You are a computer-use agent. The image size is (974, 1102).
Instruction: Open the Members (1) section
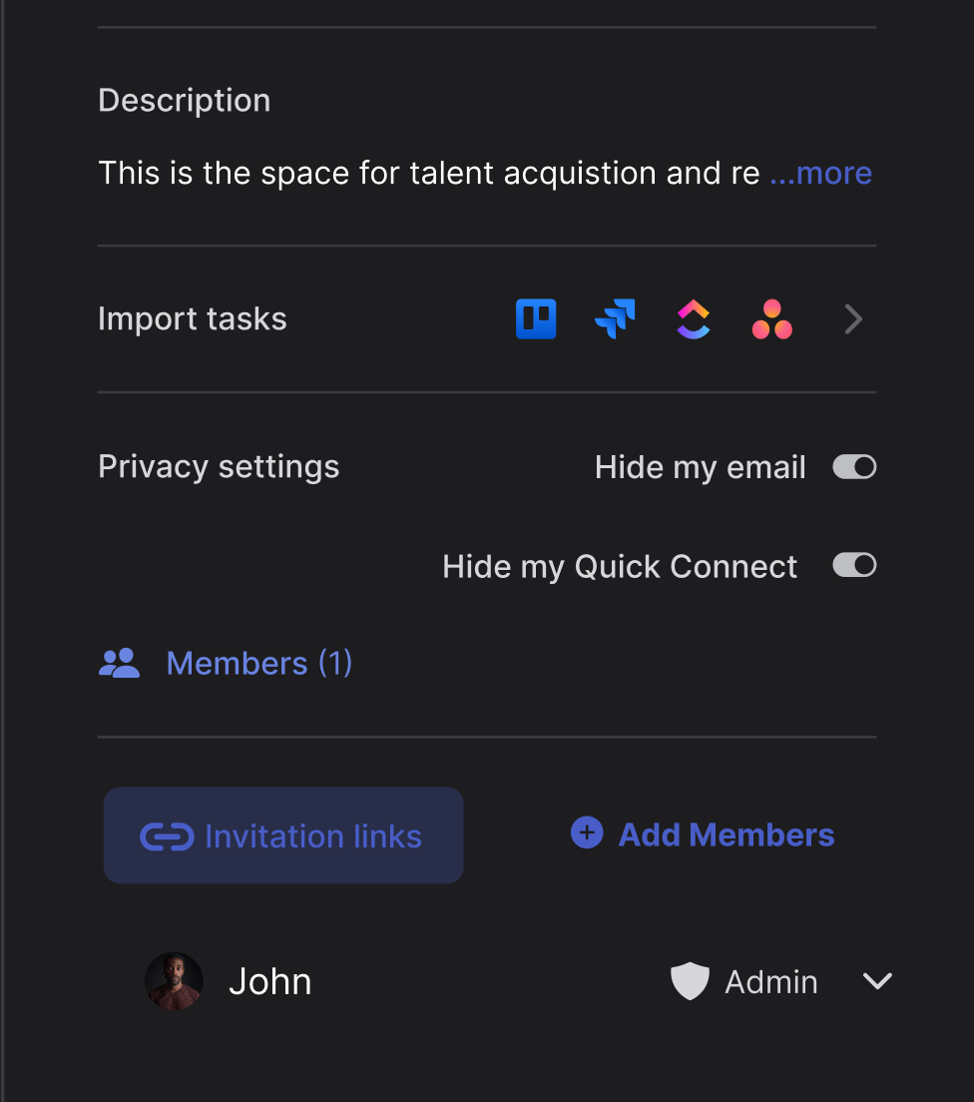tap(259, 664)
